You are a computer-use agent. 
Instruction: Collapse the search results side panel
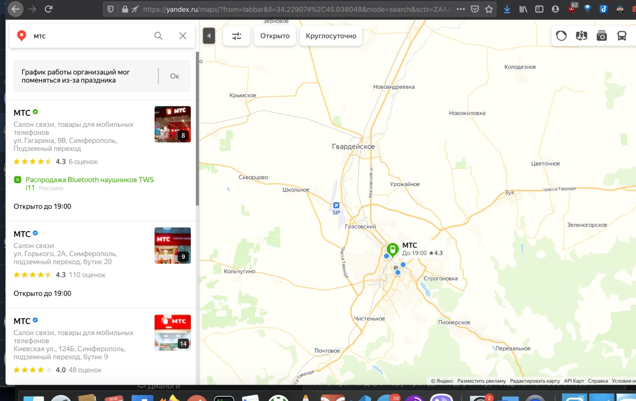(x=209, y=36)
